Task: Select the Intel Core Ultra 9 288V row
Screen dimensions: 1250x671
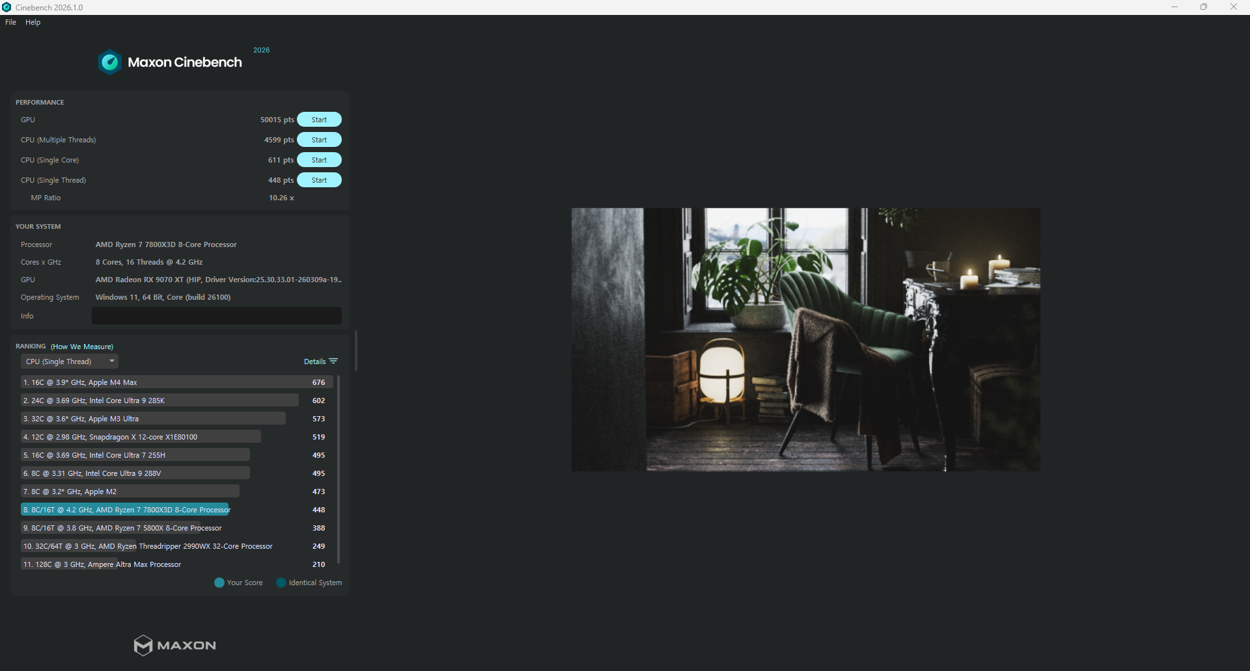Action: tap(176, 473)
